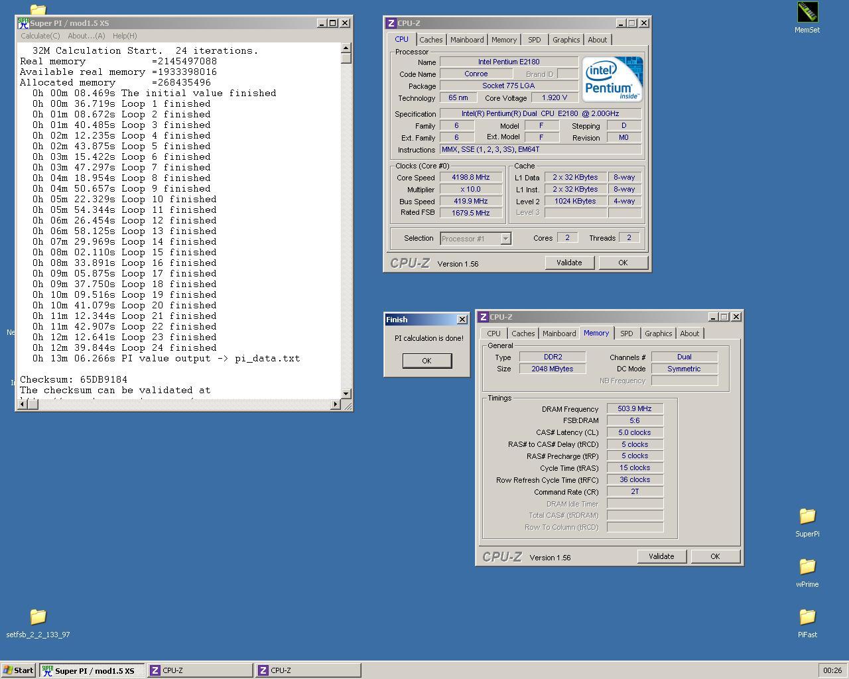The height and width of the screenshot is (679, 849).
Task: Click the Command Rate 2T field
Action: 635,491
